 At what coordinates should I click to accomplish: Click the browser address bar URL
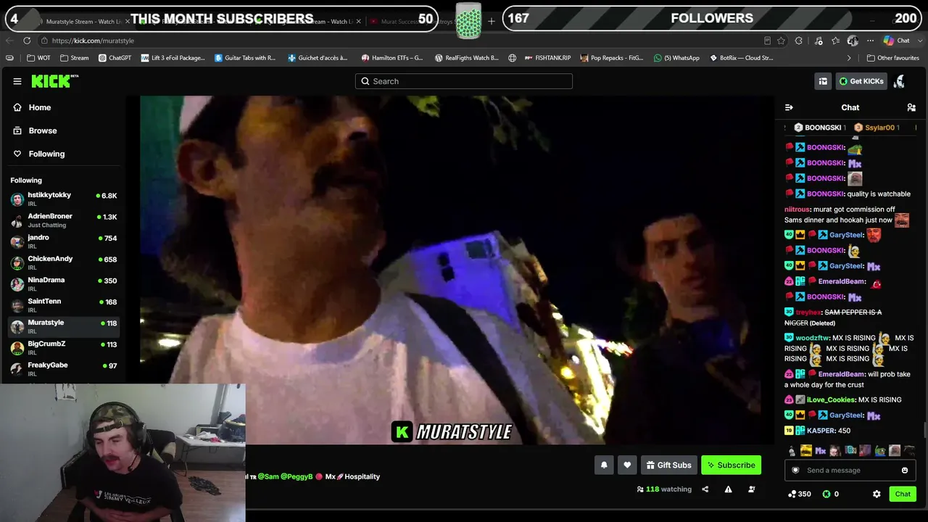[93, 41]
